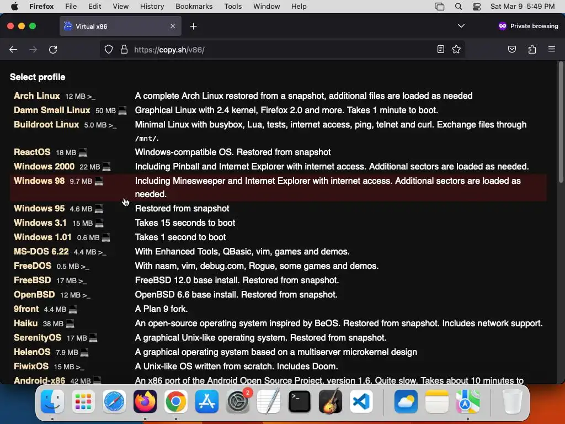Select the Virtual x86 tab
The height and width of the screenshot is (424, 565).
[x=120, y=26]
